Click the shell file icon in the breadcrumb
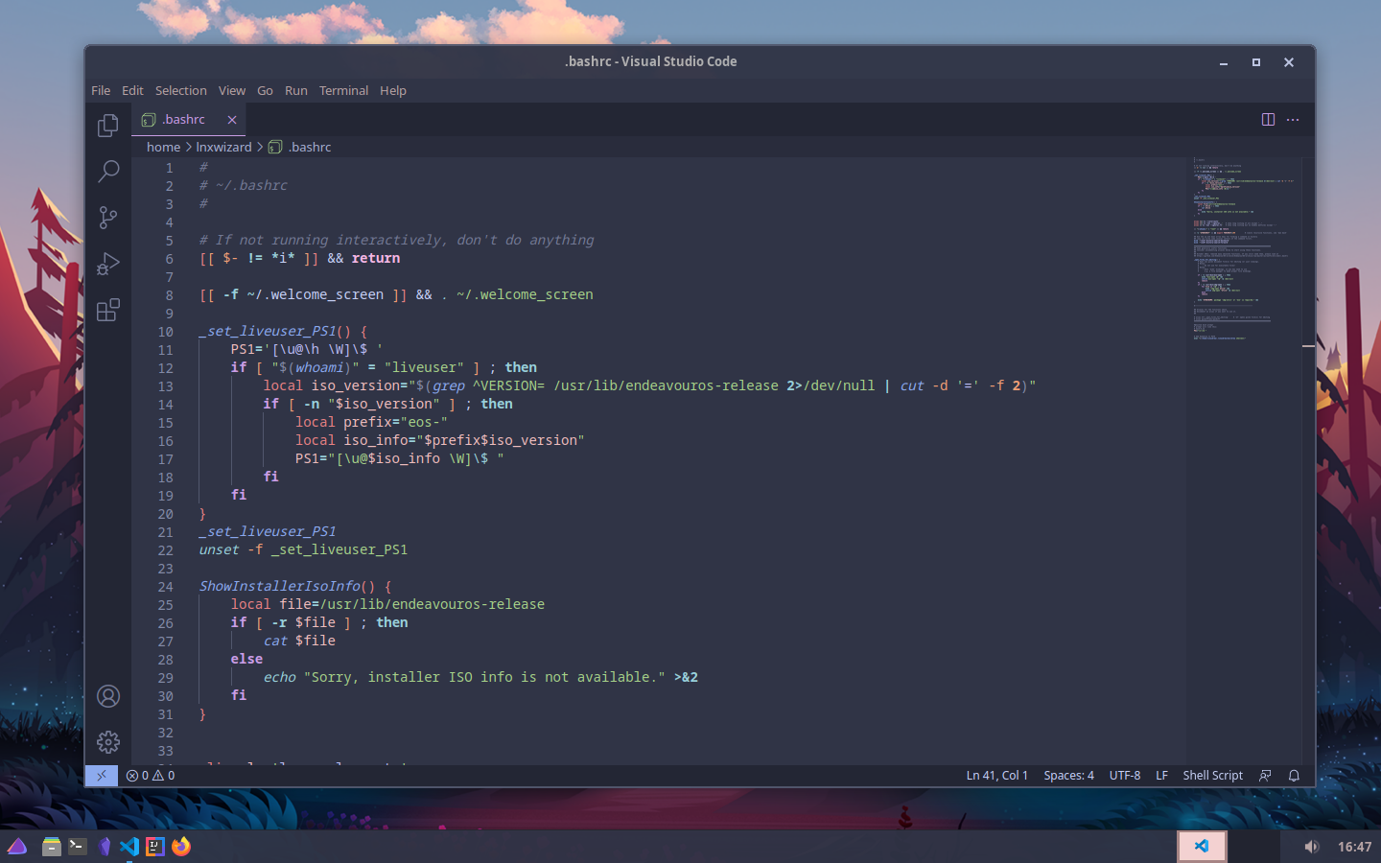The image size is (1381, 863). tap(275, 147)
